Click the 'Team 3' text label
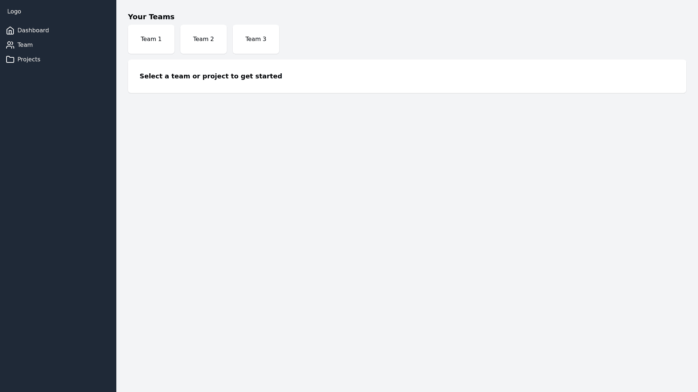This screenshot has height=392, width=698. pyautogui.click(x=256, y=39)
